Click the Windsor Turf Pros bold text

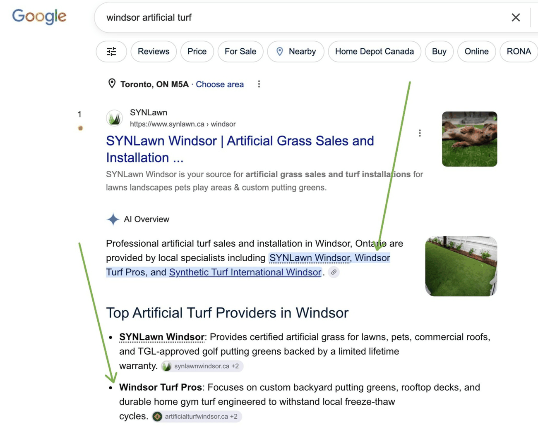point(161,387)
